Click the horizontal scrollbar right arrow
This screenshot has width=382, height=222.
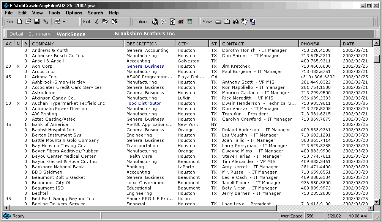(x=371, y=208)
